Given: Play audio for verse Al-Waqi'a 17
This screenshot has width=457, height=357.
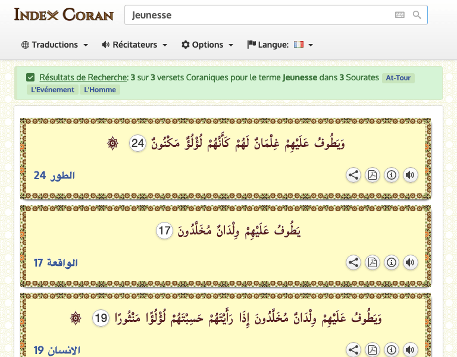Looking at the screenshot, I should pyautogui.click(x=410, y=262).
